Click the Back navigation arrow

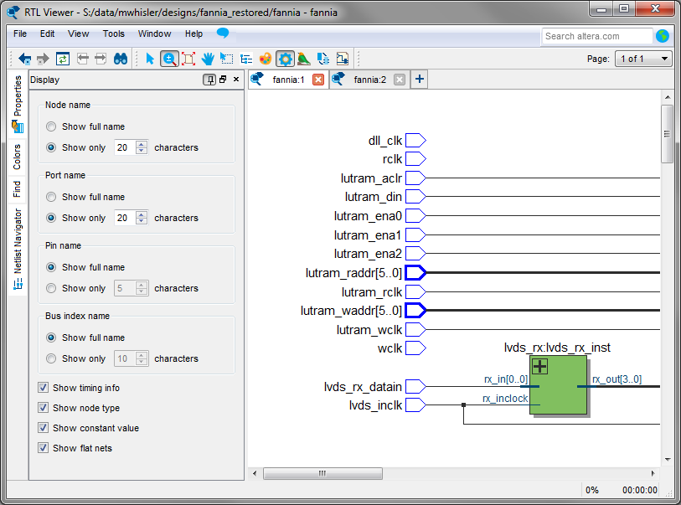pyautogui.click(x=24, y=59)
